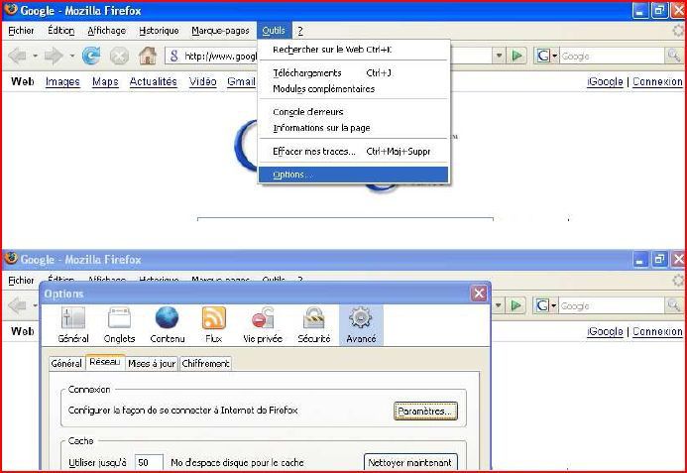Click green Go arrow in lower Firefox window

coord(516,305)
